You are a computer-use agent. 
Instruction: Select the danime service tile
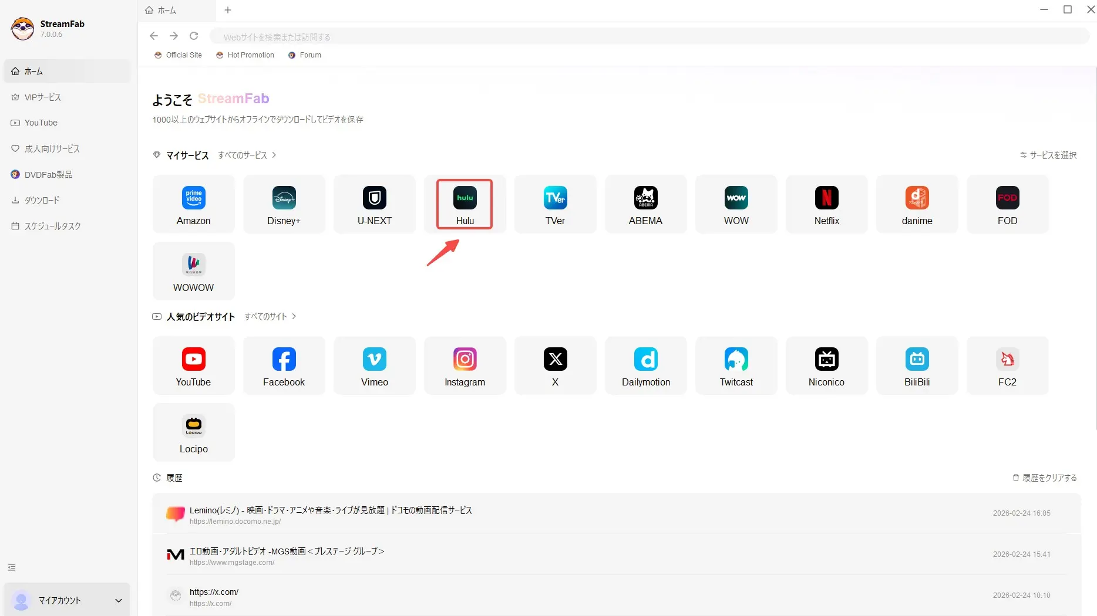pos(917,204)
